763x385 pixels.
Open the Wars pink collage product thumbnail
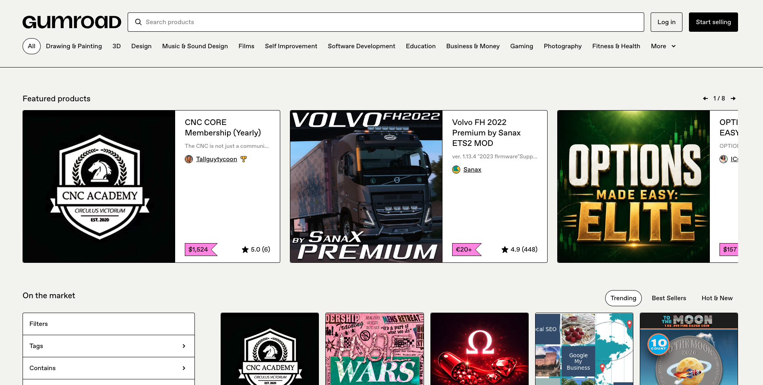tap(374, 349)
